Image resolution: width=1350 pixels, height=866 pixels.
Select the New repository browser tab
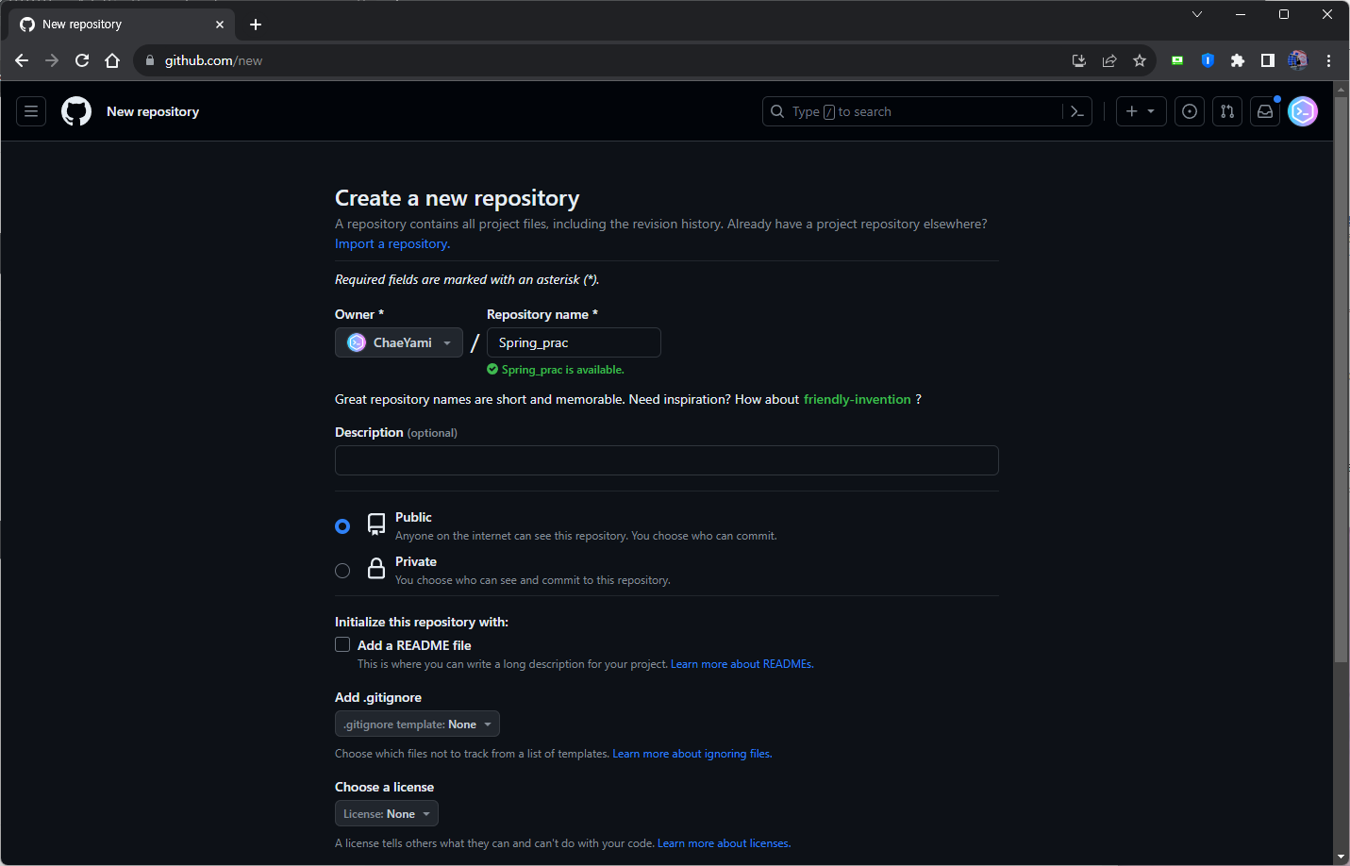click(x=123, y=25)
